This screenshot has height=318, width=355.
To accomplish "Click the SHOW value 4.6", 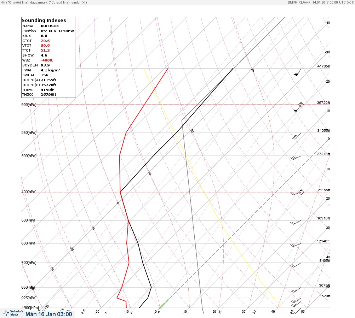I will [x=44, y=55].
